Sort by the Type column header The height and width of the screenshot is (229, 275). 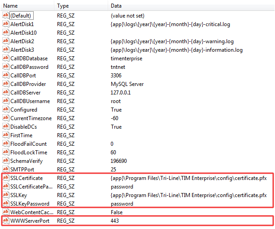(81, 6)
